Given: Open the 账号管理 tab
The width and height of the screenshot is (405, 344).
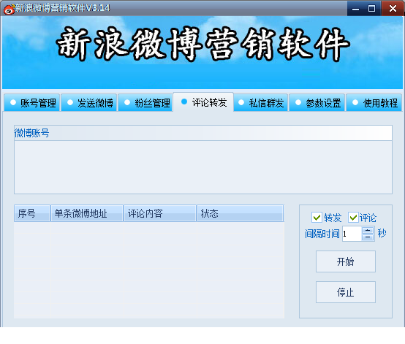Looking at the screenshot, I should [x=32, y=103].
